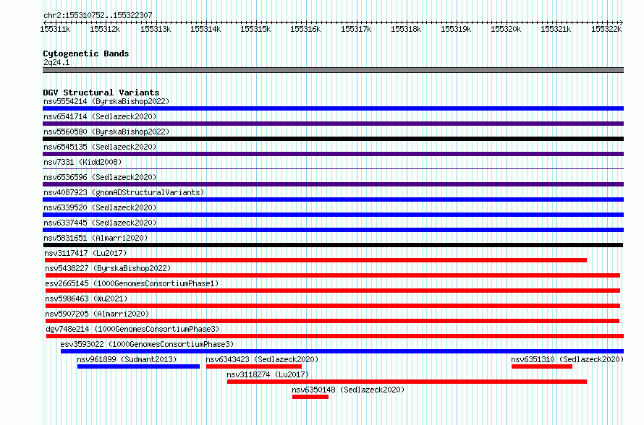Image resolution: width=644 pixels, height=425 pixels.
Task: Click nsv6350148 (Sedlazeck2020) label
Action: (x=348, y=390)
